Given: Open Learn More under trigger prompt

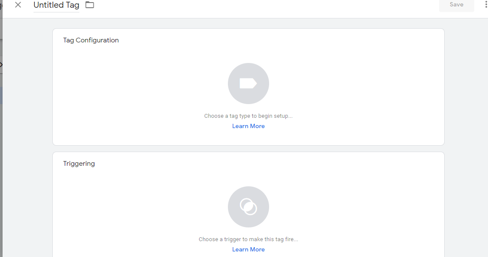Looking at the screenshot, I should [x=249, y=250].
